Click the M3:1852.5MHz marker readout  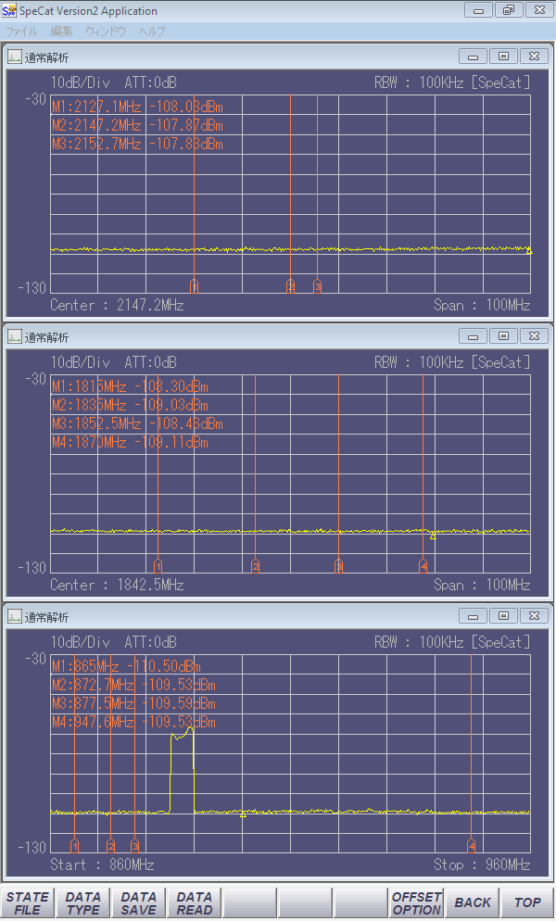(x=137, y=424)
